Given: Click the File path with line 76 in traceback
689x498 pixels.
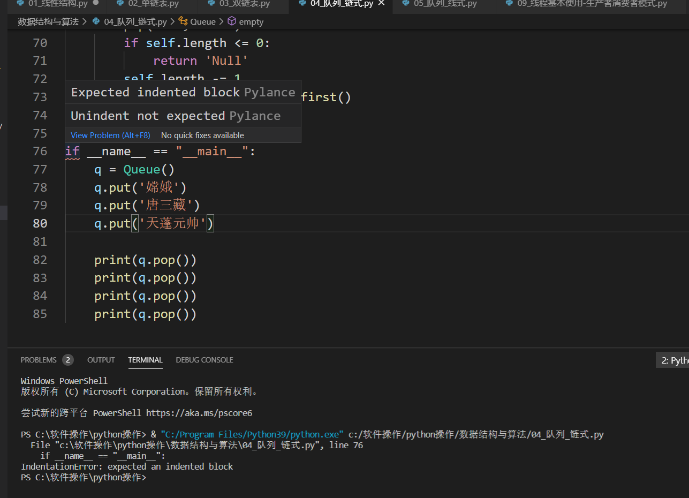Looking at the screenshot, I should coord(197,446).
